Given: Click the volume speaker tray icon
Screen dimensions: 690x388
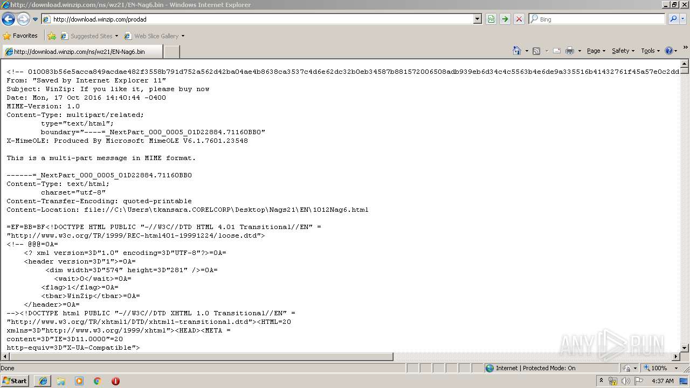Looking at the screenshot, I should (625, 381).
